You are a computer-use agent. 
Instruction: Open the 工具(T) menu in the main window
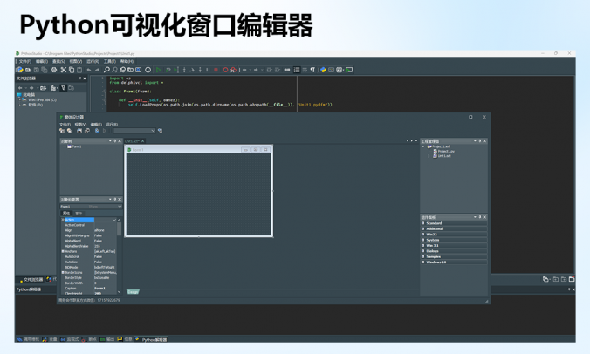click(109, 61)
